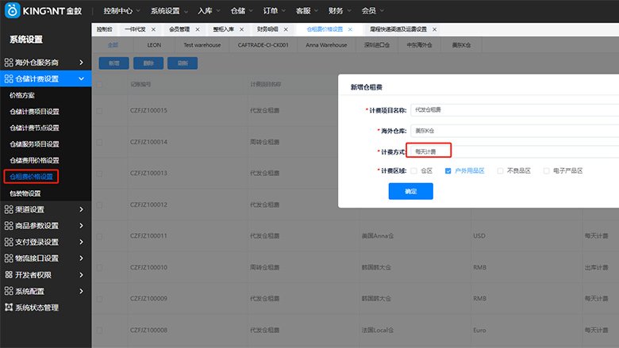Open 仓储计费节点设置 in the sidebar
619x348 pixels.
[34, 128]
